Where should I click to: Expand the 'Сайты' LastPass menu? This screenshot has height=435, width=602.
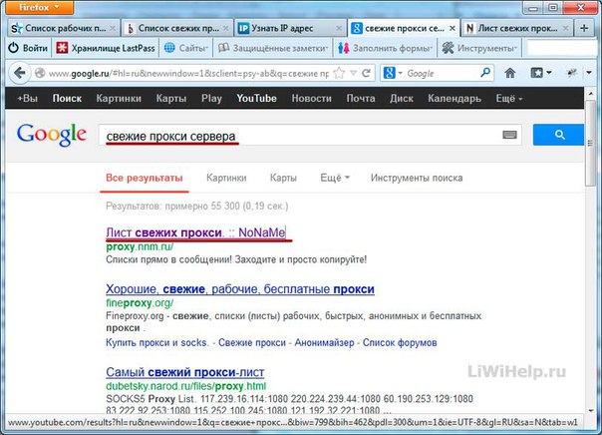[185, 48]
